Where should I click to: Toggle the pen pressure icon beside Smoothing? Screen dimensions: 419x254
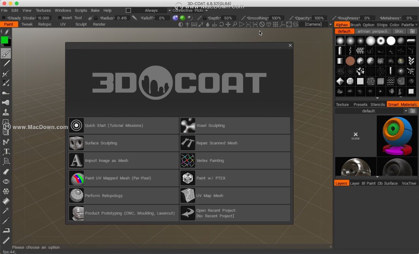click(x=244, y=18)
